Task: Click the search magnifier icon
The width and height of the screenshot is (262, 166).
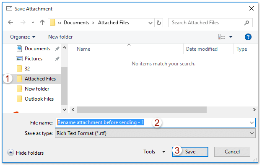Action: click(246, 23)
